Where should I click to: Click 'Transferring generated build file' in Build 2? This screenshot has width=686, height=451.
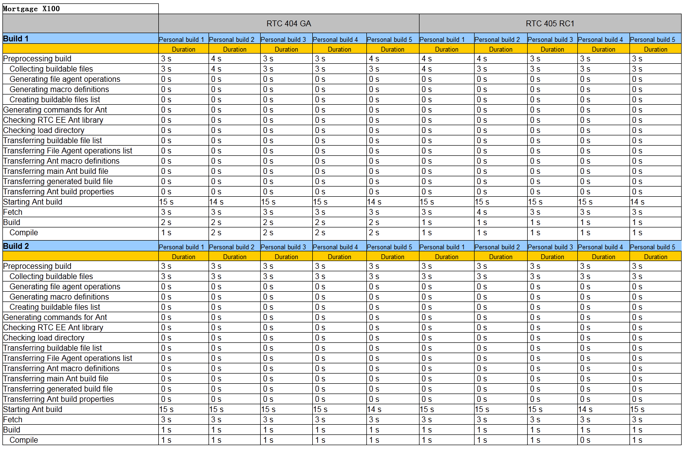(x=58, y=389)
